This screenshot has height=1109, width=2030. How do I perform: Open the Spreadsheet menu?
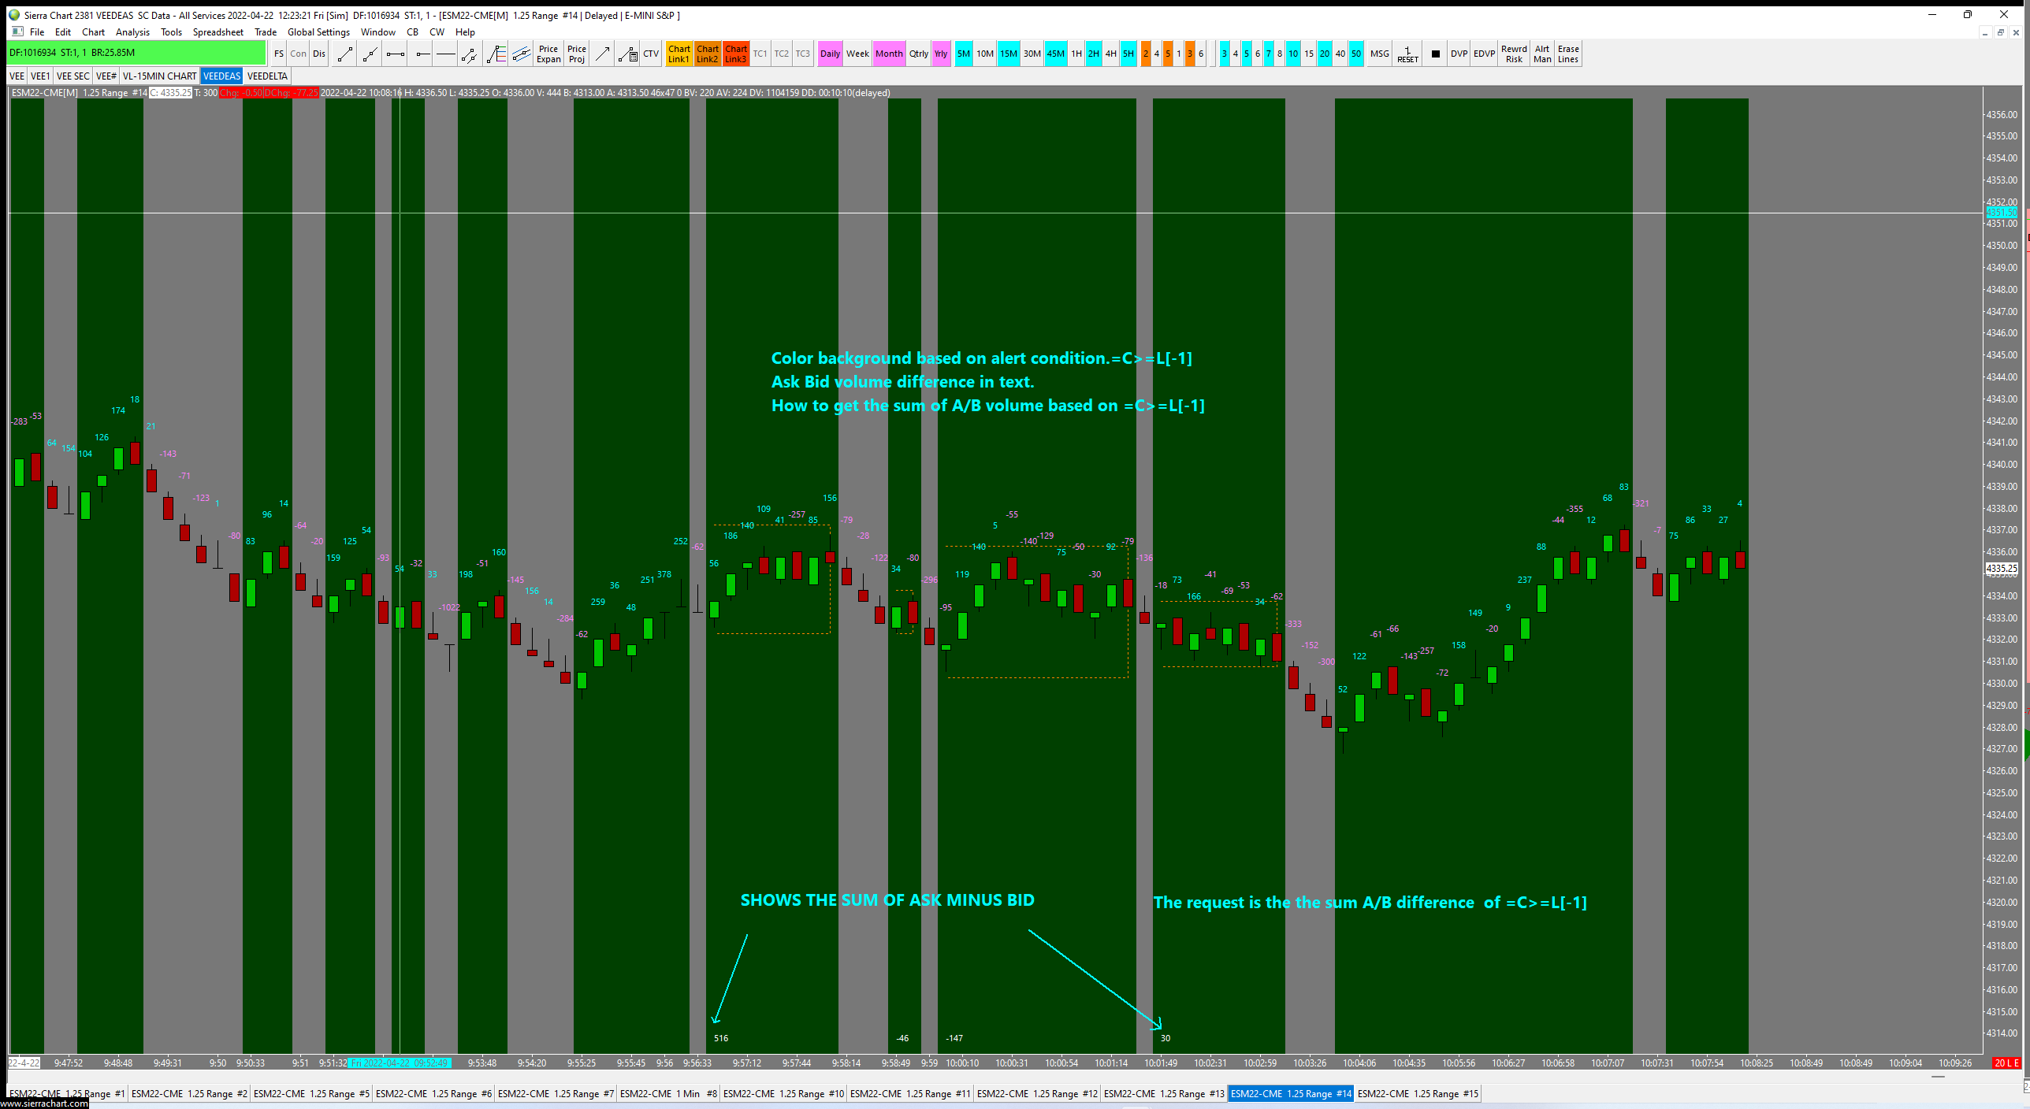tap(217, 32)
